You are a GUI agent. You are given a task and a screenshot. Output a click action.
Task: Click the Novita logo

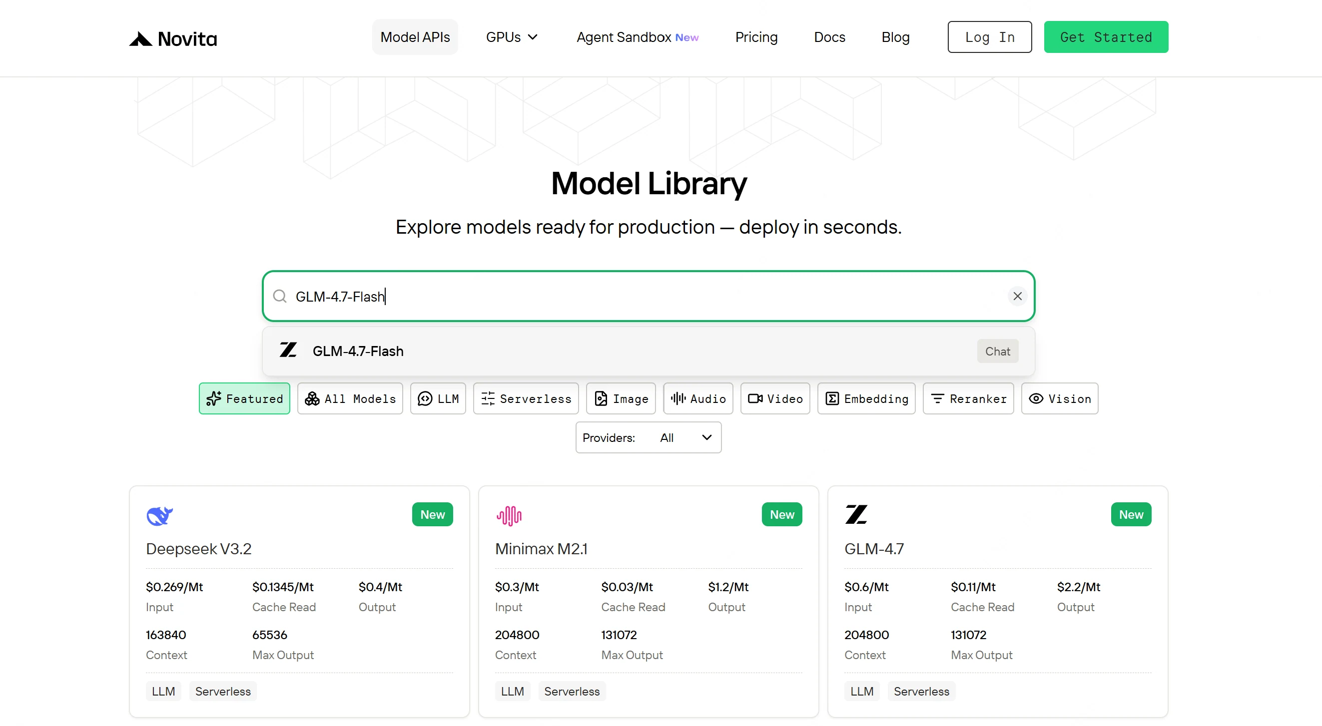pyautogui.click(x=173, y=39)
